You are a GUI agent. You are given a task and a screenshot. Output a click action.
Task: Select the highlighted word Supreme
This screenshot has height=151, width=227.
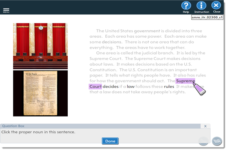[x=185, y=81]
